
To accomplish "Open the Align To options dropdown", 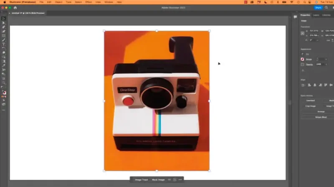I will pos(303,85).
